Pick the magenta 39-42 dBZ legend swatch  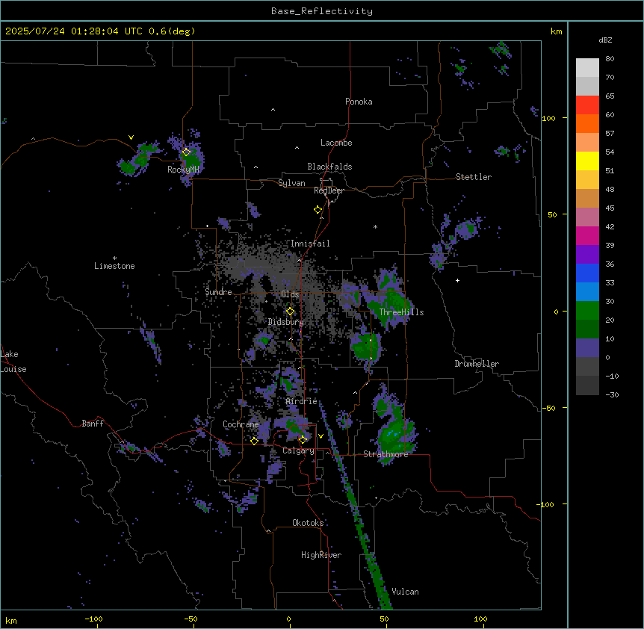pyautogui.click(x=587, y=235)
